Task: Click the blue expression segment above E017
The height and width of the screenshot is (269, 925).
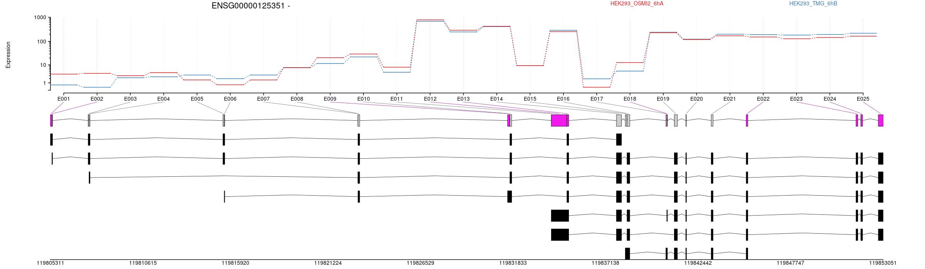Action: pyautogui.click(x=597, y=79)
